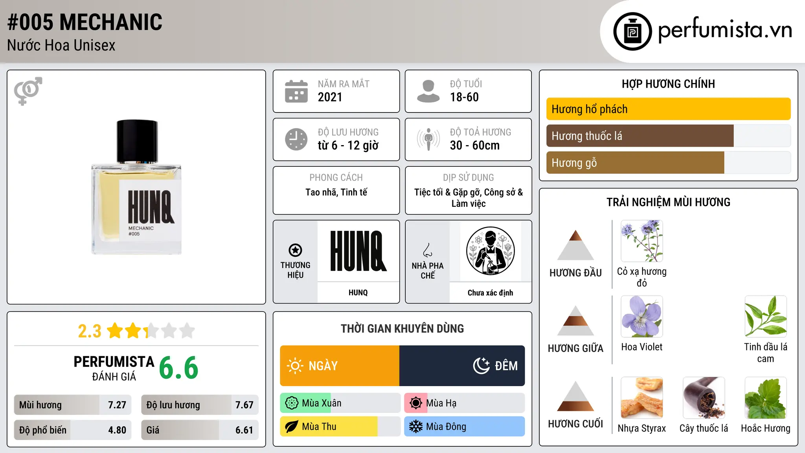Click the calendar icon beside release year

tap(296, 91)
